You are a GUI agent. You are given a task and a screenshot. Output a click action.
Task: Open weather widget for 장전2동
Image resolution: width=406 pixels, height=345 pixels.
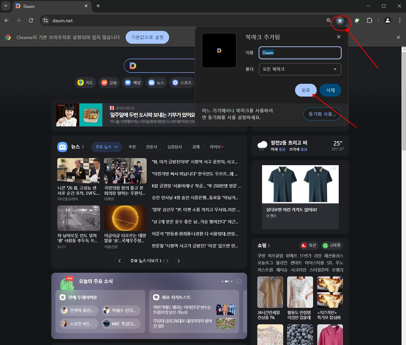pos(300,146)
